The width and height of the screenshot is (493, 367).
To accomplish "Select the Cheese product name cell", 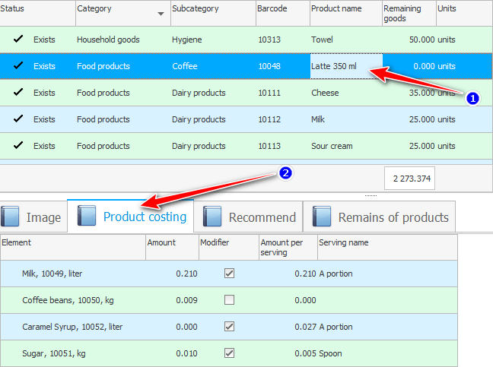I will point(346,93).
